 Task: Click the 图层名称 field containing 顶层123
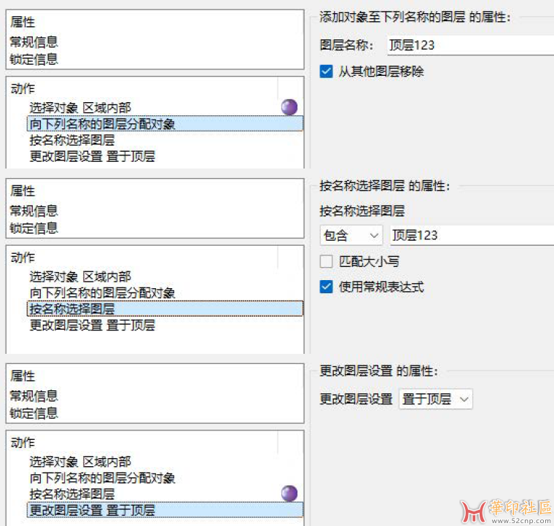coord(470,45)
